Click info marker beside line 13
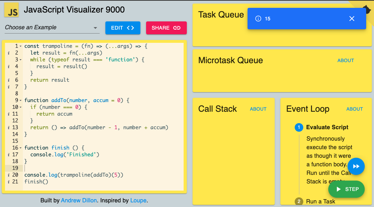 (x=9, y=127)
